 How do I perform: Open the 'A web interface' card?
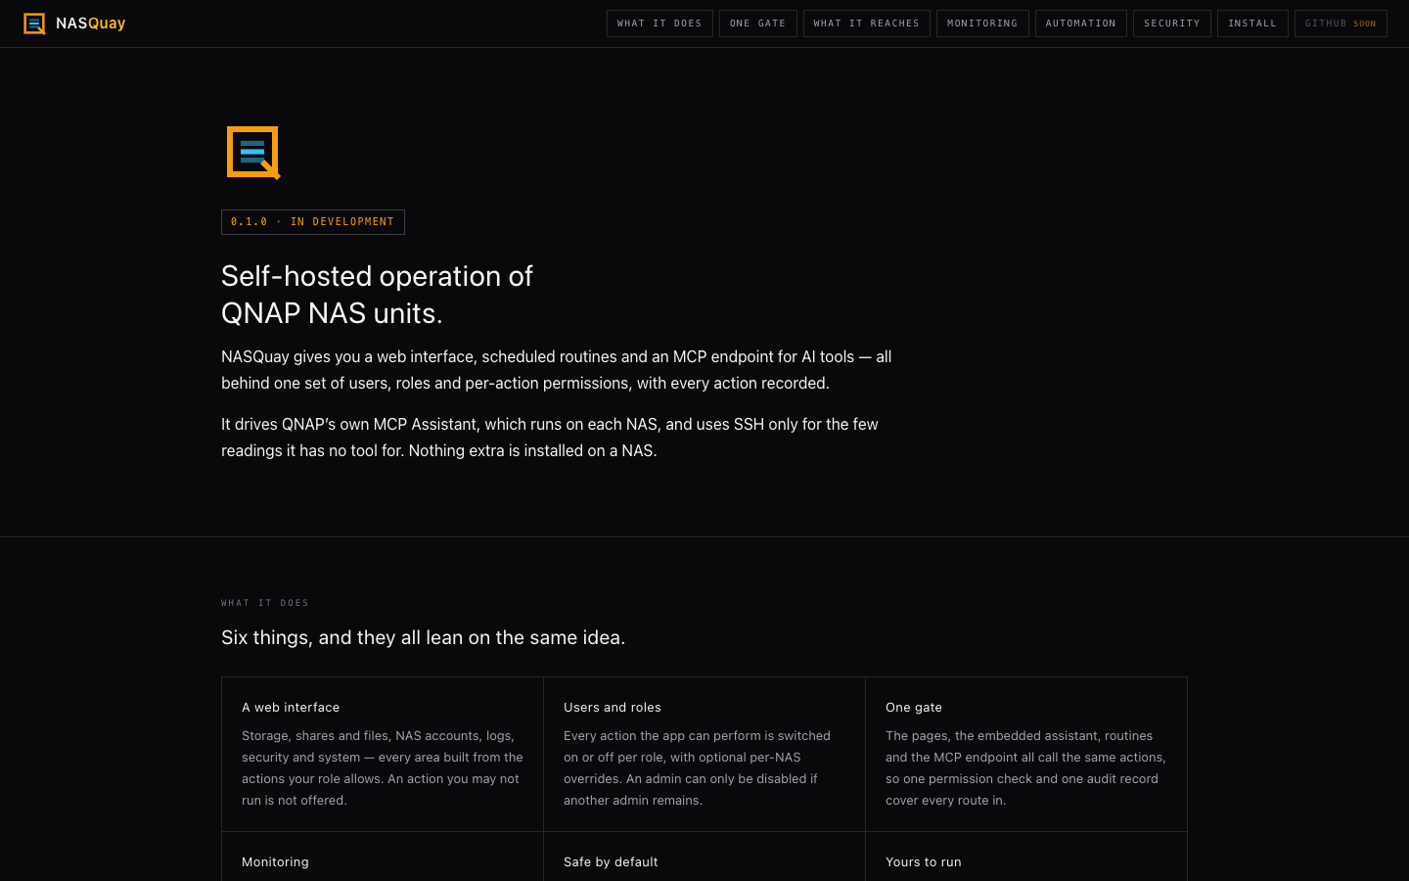[x=383, y=755]
